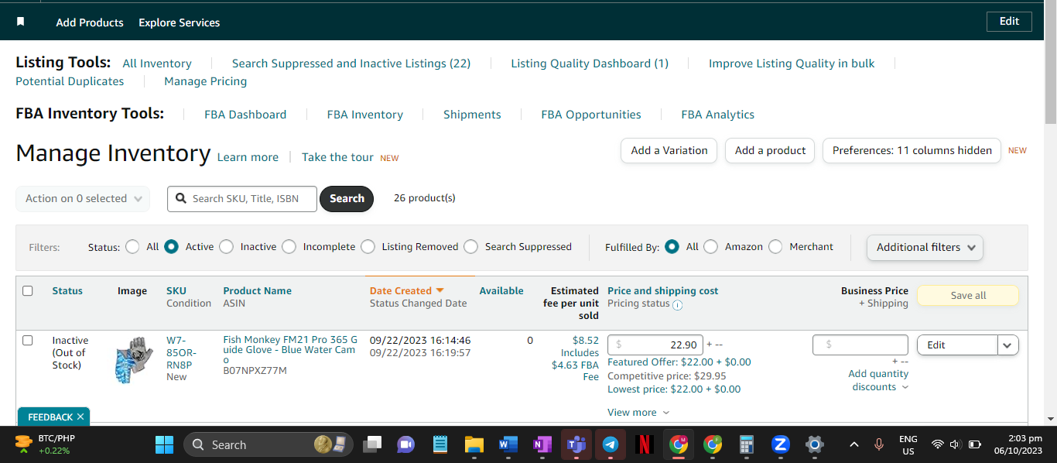Image resolution: width=1057 pixels, height=463 pixels.
Task: Open Improve Listing Quality in bulk
Action: click(792, 63)
